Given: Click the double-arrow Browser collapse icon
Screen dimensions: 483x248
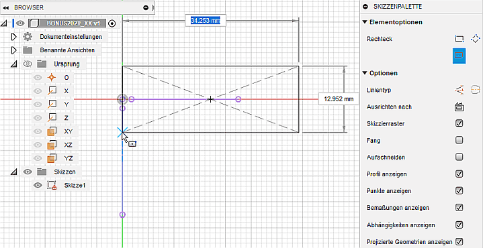Looking at the screenshot, I should pos(5,8).
